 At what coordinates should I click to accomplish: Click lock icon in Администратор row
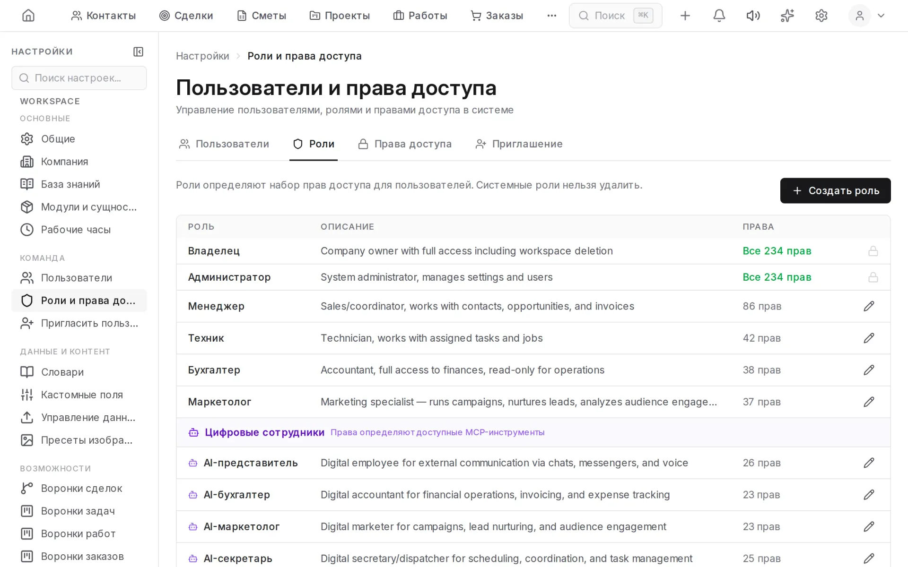pos(873,277)
